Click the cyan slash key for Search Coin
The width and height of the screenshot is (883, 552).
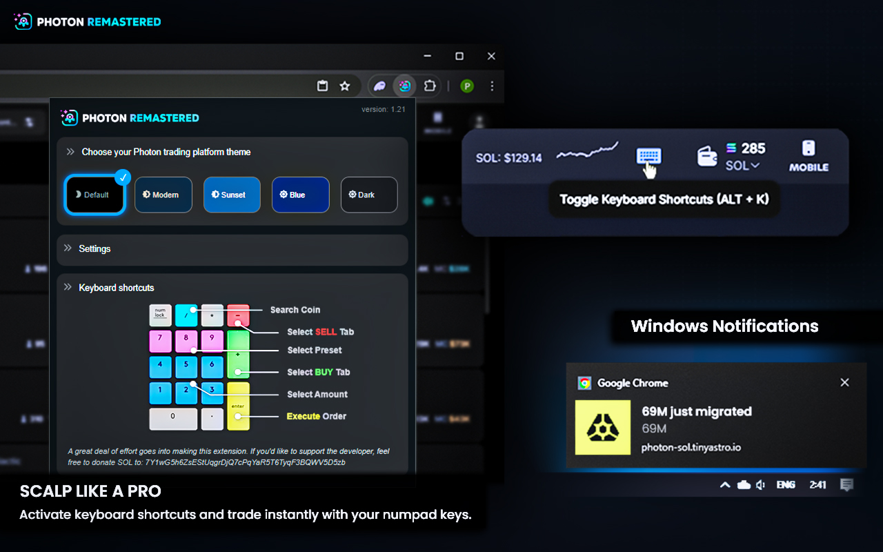186,315
